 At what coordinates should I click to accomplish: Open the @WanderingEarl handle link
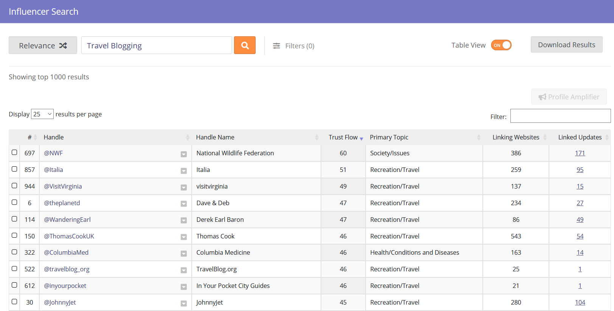click(x=67, y=220)
